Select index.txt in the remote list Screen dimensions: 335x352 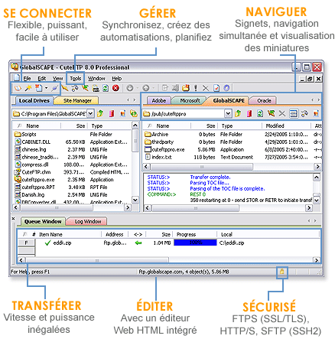tap(158, 157)
